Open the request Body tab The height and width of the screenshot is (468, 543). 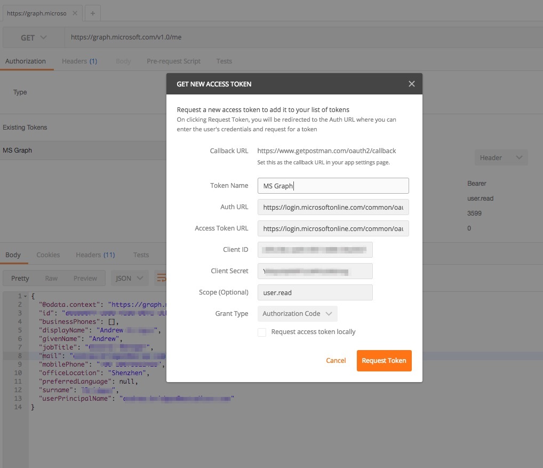[x=123, y=61]
